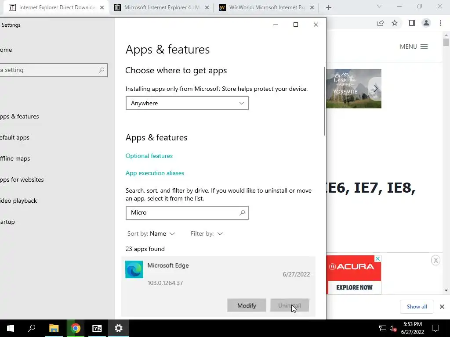Screen dimensions: 450x337
Task: Click Modify for Microsoft Edge
Action: [x=247, y=305]
